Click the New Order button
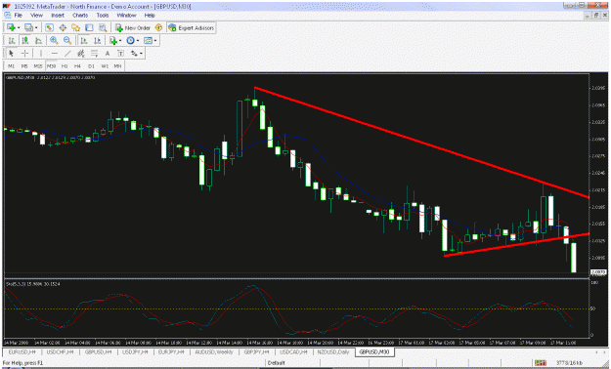Image resolution: width=611 pixels, height=369 pixels. coord(133,28)
